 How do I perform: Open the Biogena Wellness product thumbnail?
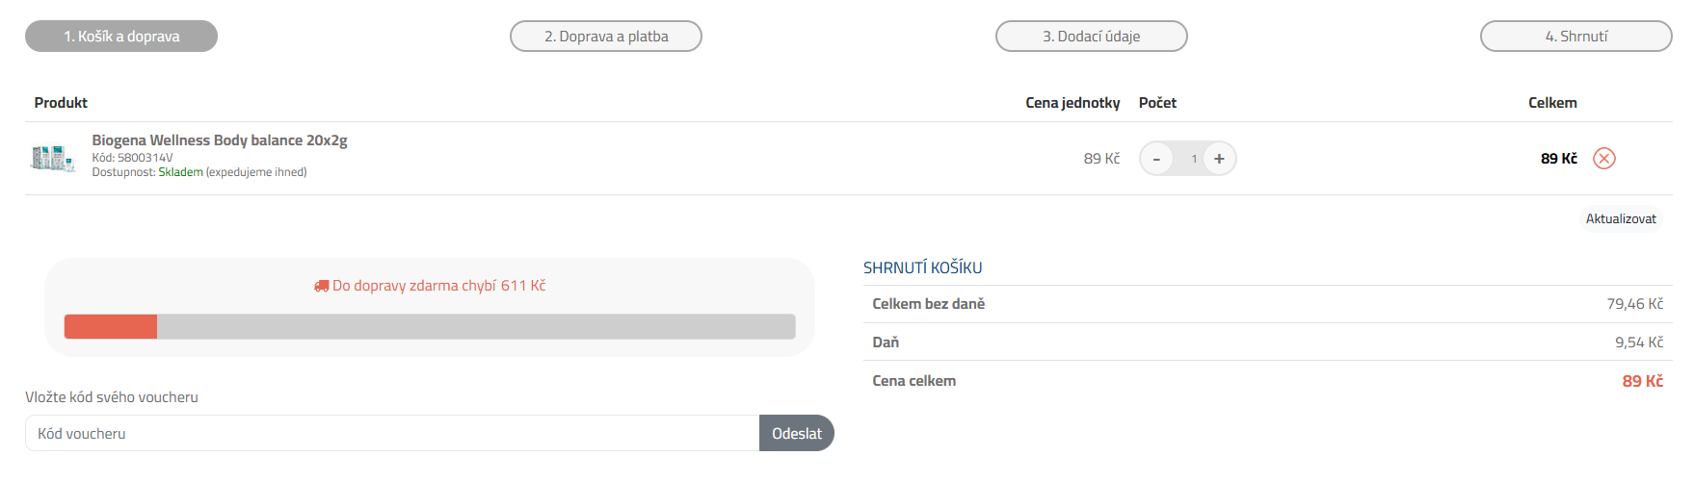point(53,158)
